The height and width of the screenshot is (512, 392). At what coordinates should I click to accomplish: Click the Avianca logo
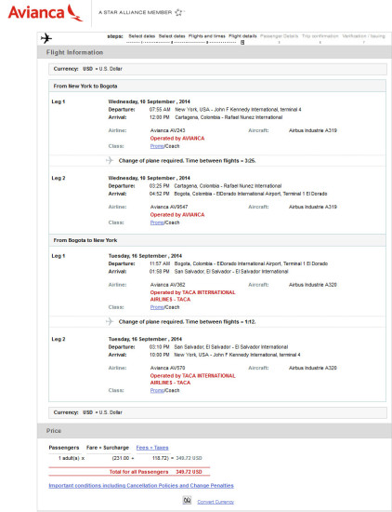(x=46, y=13)
